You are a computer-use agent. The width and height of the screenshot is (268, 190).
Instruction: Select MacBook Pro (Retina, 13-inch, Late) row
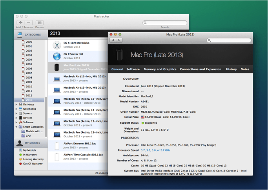78,123
